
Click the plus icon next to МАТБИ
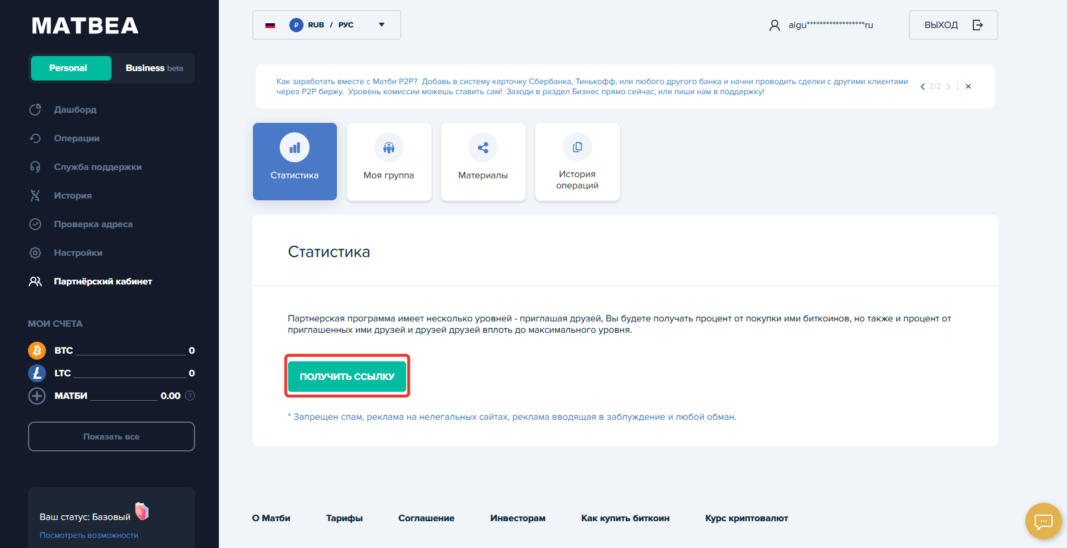pos(37,396)
